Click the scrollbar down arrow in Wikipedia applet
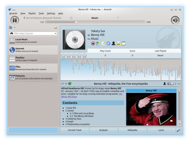The width and height of the screenshot is (190, 142). (x=179, y=124)
